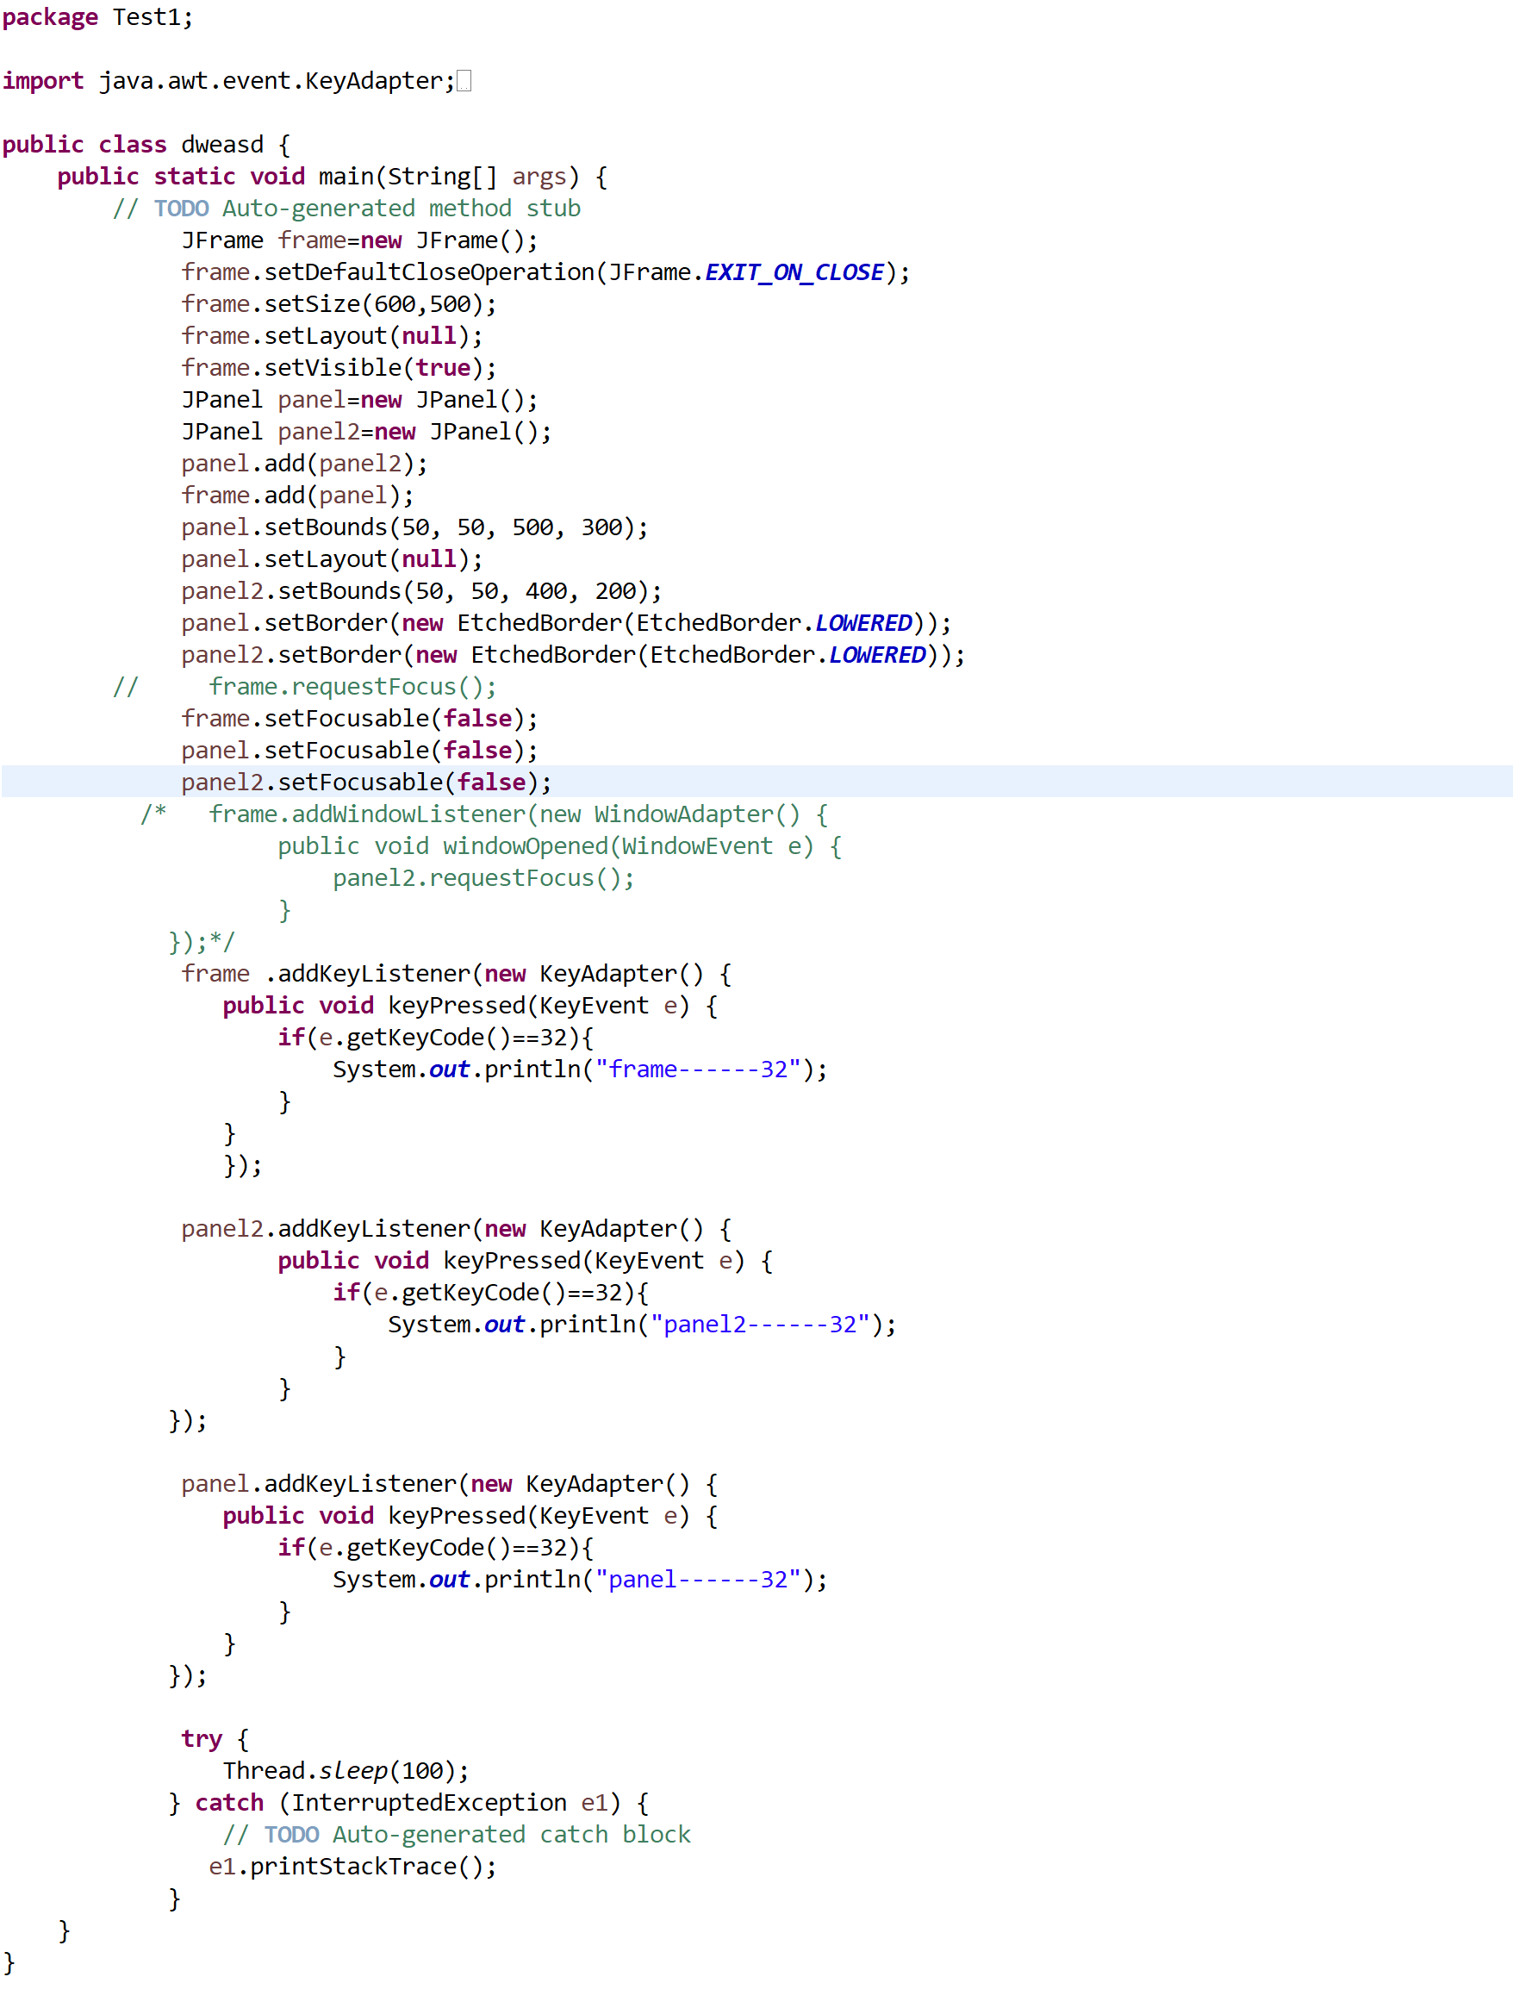Click the 'frame .addKeyListener' line
The height and width of the screenshot is (2008, 1513).
[x=457, y=974]
